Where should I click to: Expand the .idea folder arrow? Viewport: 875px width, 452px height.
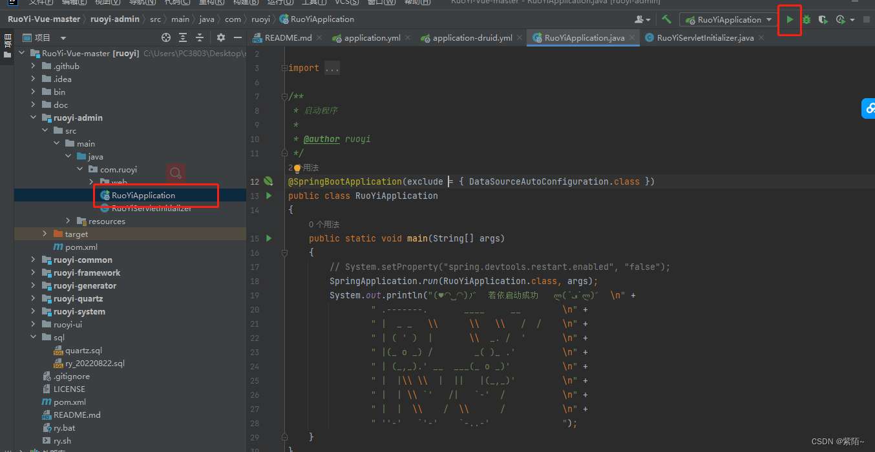click(x=34, y=79)
